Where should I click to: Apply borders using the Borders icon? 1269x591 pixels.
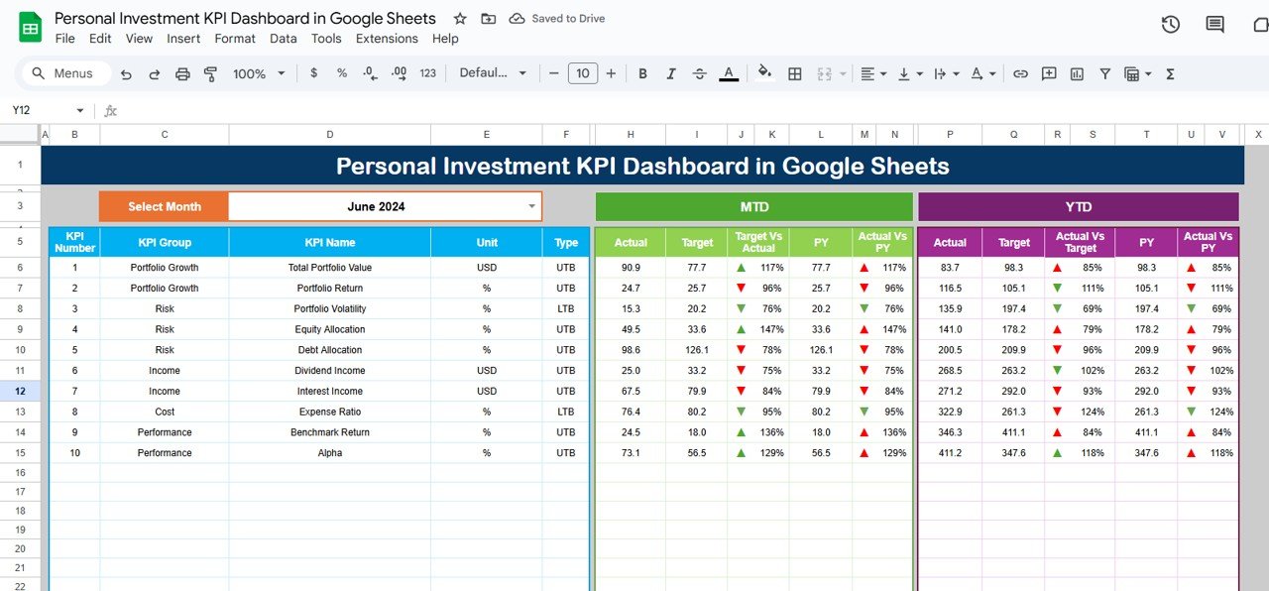pos(795,73)
